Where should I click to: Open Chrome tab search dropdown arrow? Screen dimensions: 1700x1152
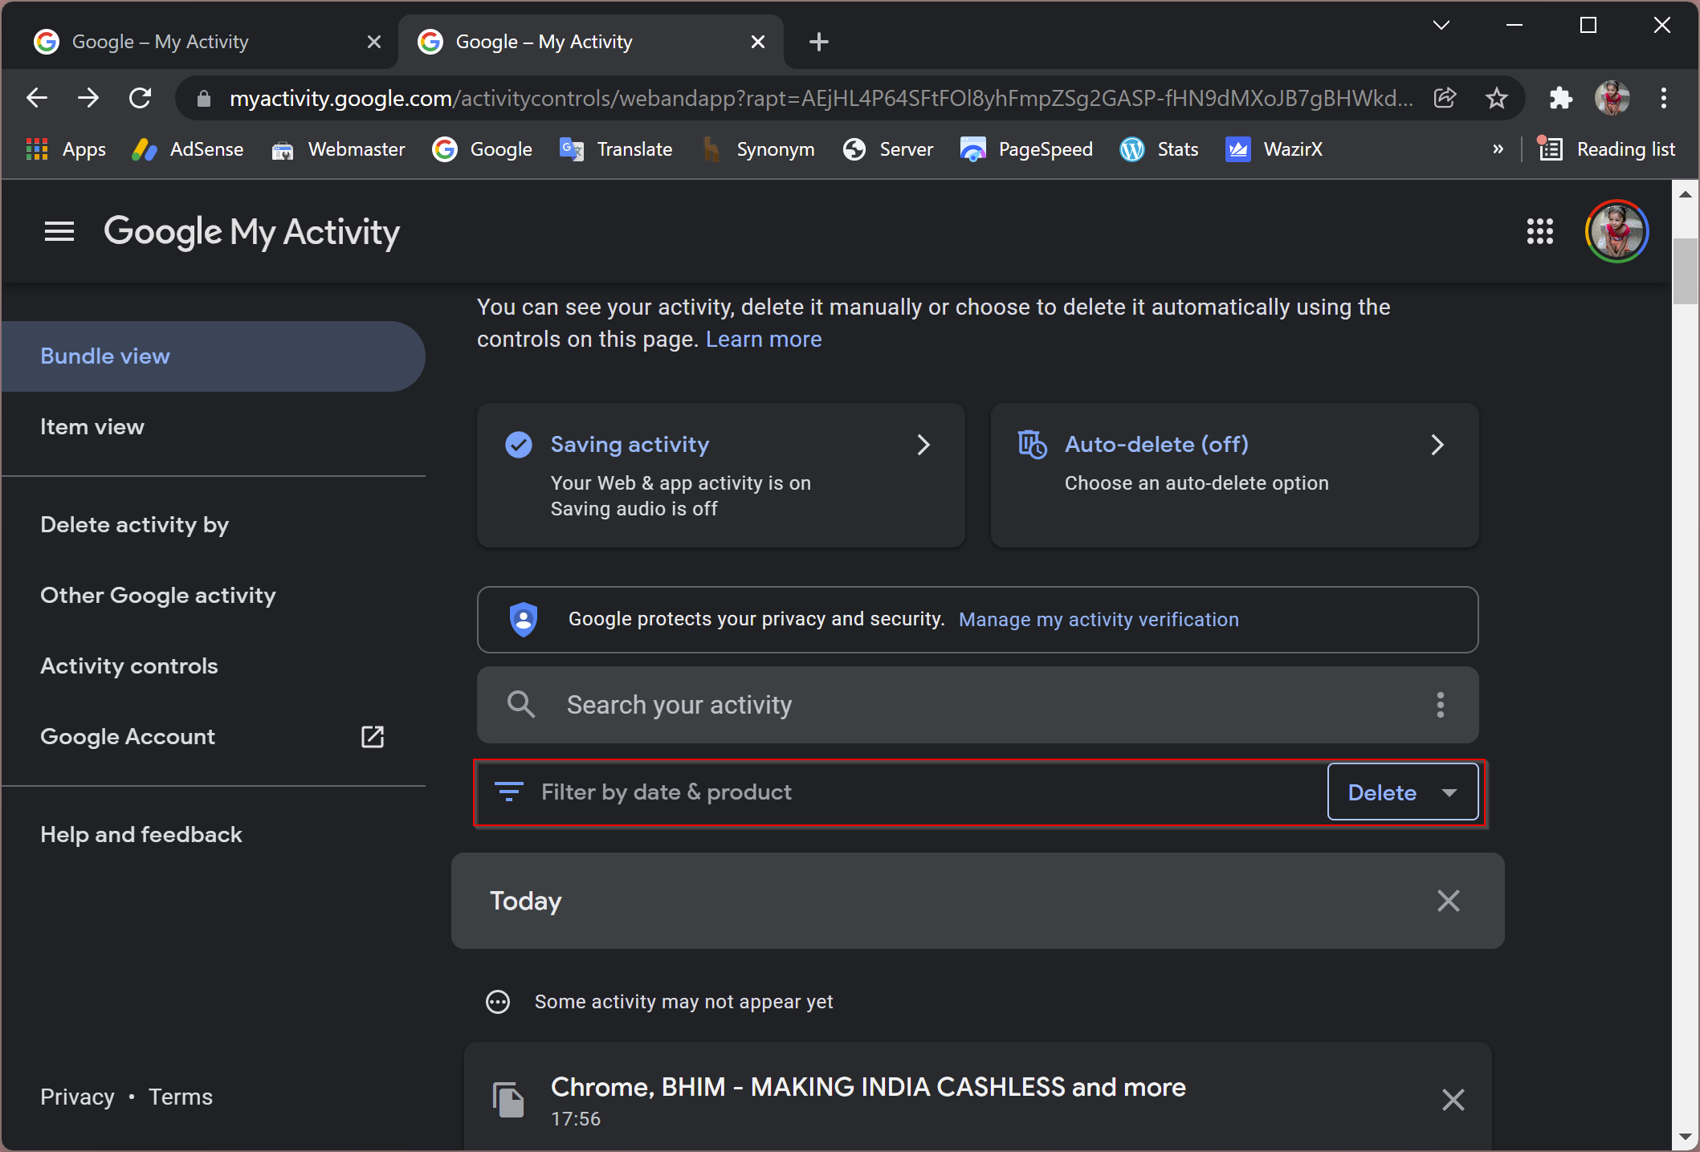[1441, 25]
